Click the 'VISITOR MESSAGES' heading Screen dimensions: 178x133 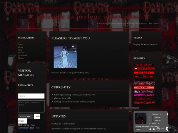point(26,73)
